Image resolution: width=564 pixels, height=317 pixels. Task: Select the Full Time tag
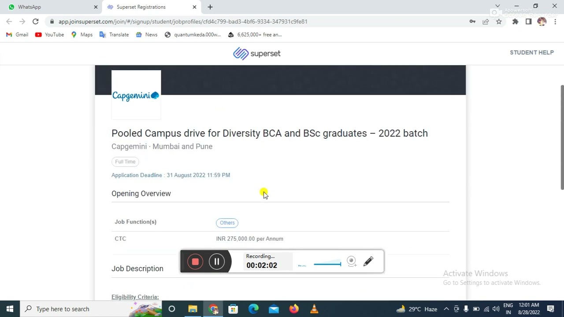[x=125, y=162]
